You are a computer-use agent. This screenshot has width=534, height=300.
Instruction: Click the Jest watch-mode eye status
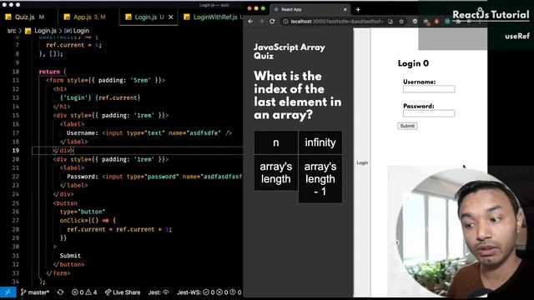point(159,292)
